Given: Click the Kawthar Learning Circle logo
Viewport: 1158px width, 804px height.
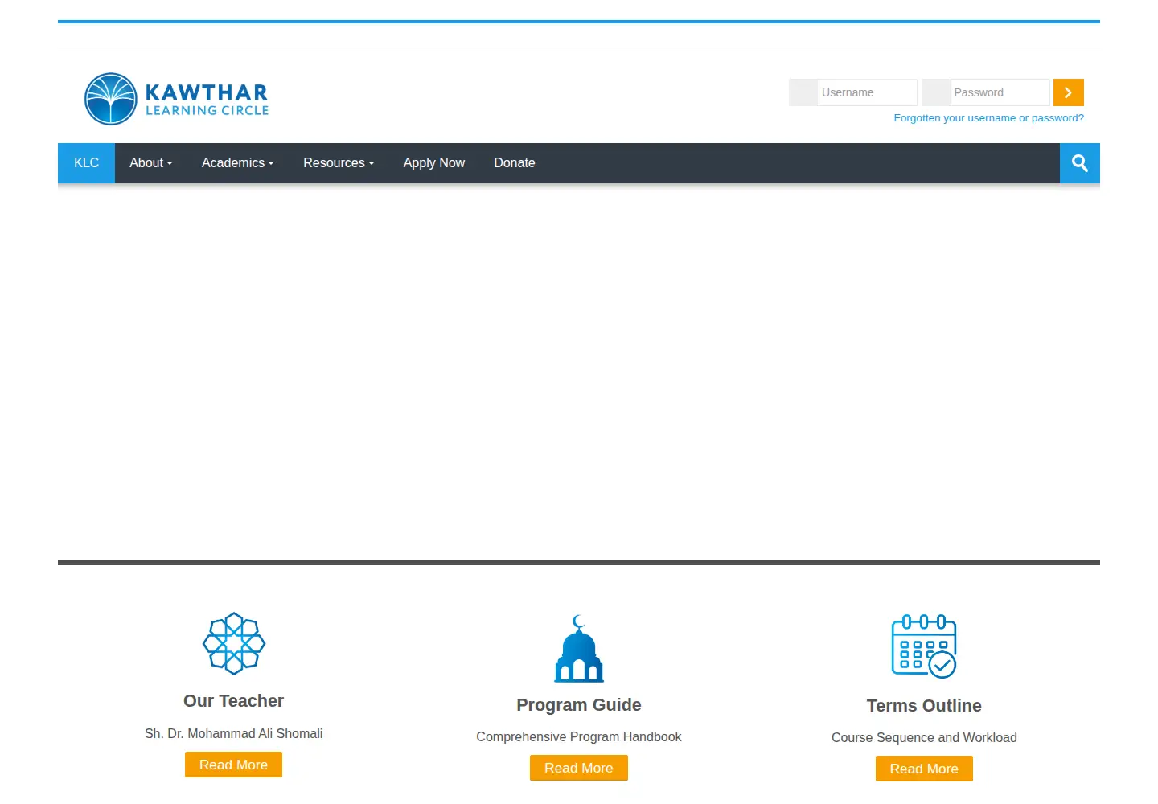Looking at the screenshot, I should click(177, 99).
